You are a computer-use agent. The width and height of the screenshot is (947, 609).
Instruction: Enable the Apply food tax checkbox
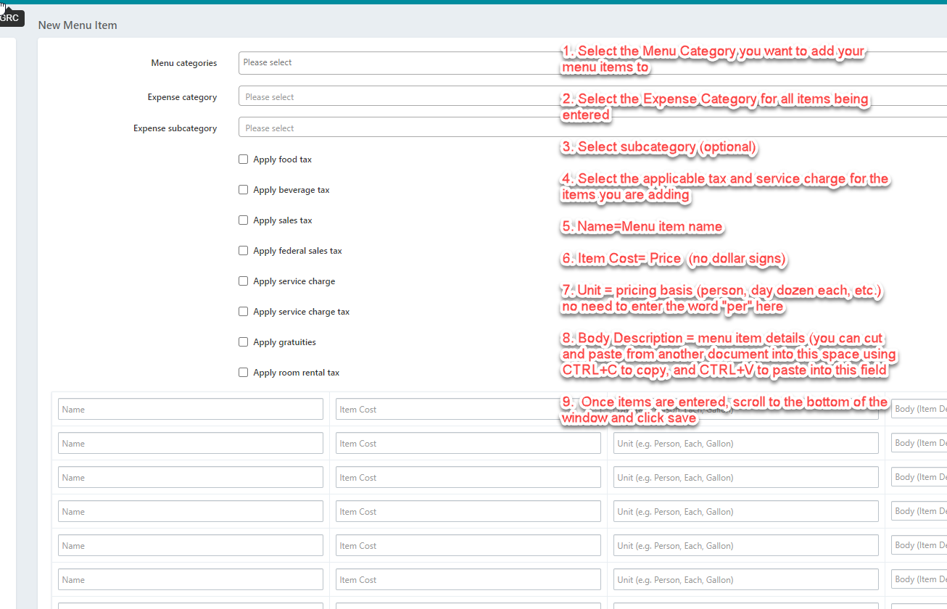pyautogui.click(x=244, y=159)
